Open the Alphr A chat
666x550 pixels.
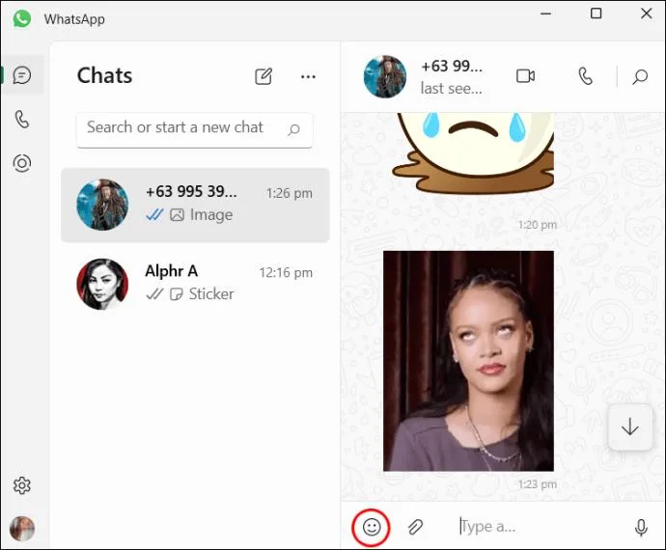(x=195, y=284)
